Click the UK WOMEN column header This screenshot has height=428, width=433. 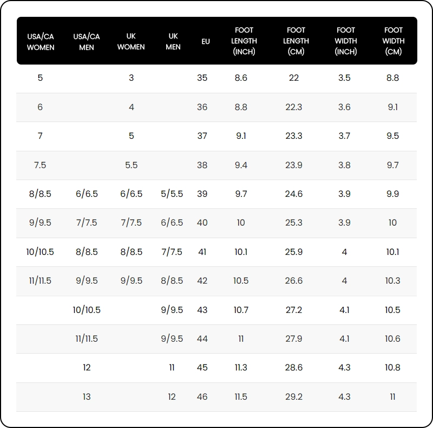[x=131, y=42]
